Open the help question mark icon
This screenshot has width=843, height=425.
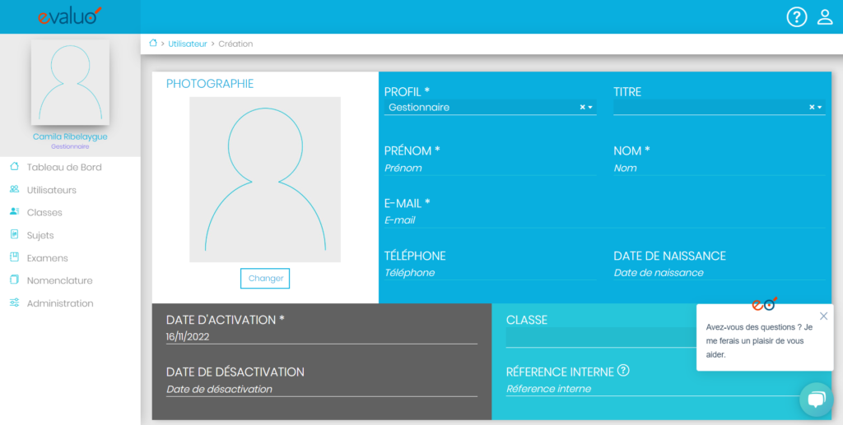[796, 16]
